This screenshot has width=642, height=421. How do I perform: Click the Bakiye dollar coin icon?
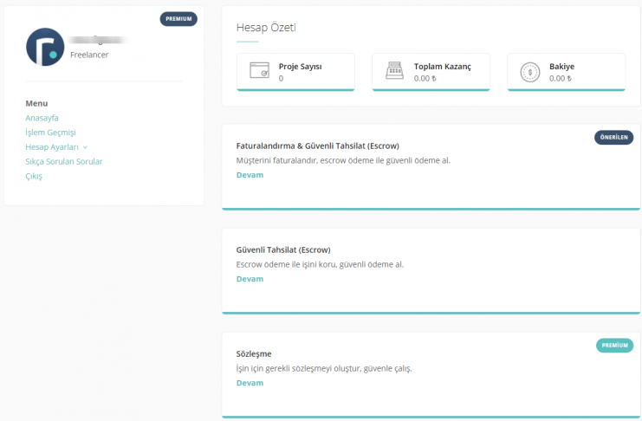click(x=530, y=73)
